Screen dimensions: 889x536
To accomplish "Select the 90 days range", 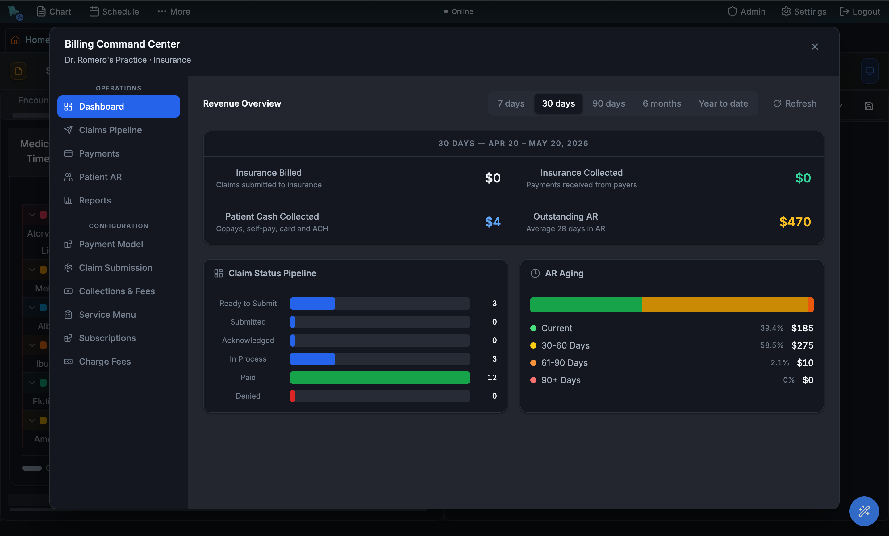I will coord(609,104).
